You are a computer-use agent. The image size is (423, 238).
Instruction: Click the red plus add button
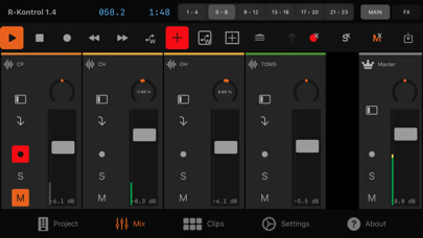[x=177, y=38]
